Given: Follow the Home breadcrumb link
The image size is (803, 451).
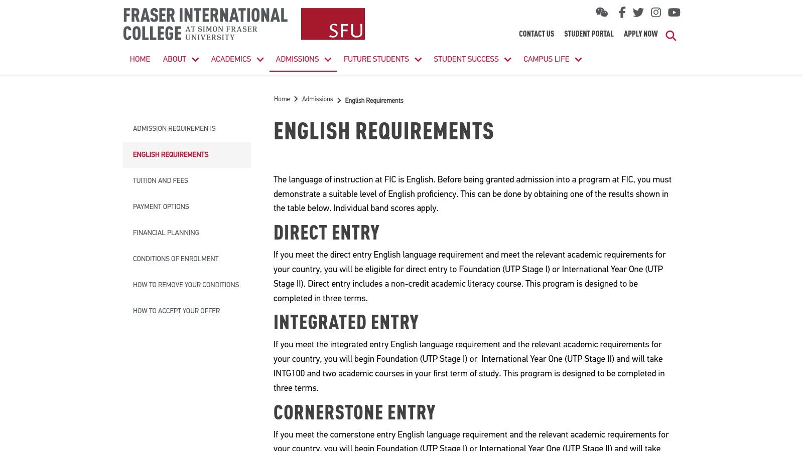Looking at the screenshot, I should [x=282, y=99].
